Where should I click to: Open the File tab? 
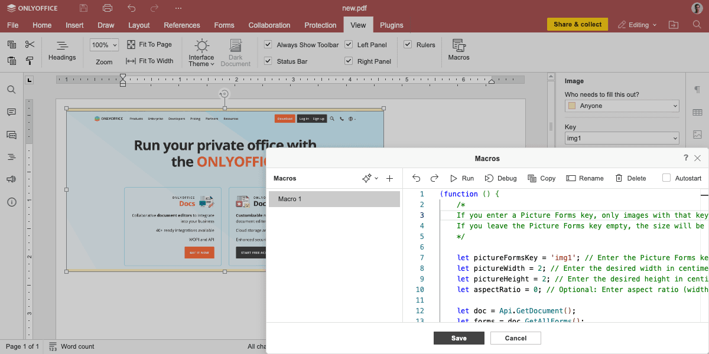(x=13, y=25)
